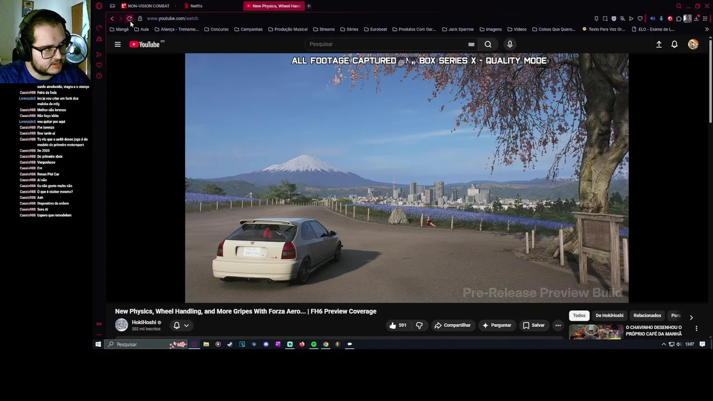The image size is (713, 401).
Task: Open the Concurso bookmark folder
Action: point(216,29)
